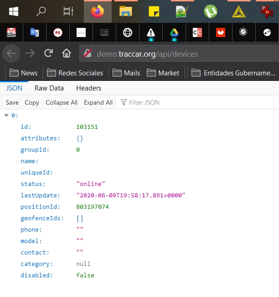The width and height of the screenshot is (279, 297).
Task: Click the Firefox icon in the taskbar
Action: click(x=97, y=11)
